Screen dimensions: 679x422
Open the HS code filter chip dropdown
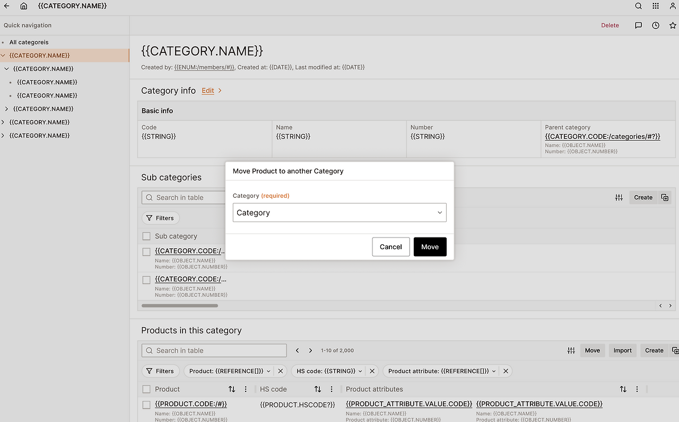[x=361, y=371]
